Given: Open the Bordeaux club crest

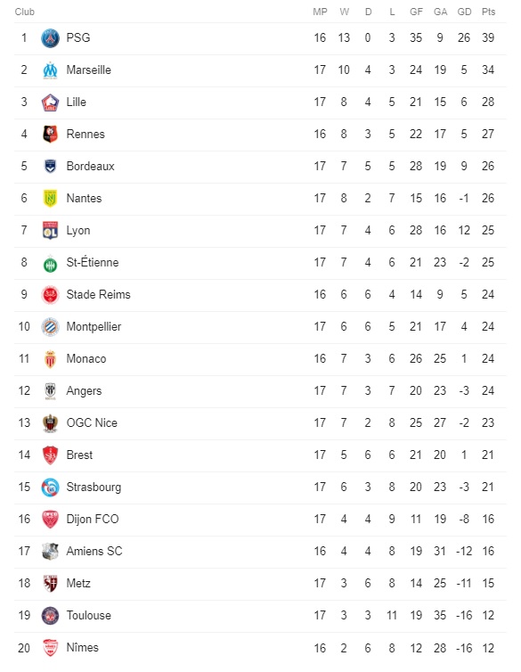Looking at the screenshot, I should (x=50, y=167).
